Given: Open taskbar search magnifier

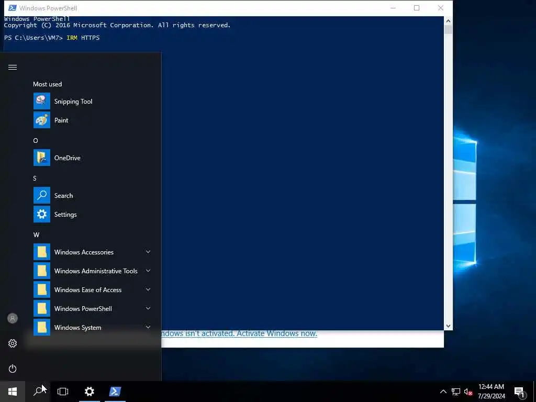Looking at the screenshot, I should [38, 392].
